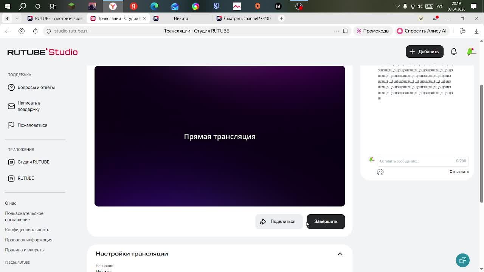The width and height of the screenshot is (484, 272).
Task: Open Windows taskbar search
Action: 23,6
